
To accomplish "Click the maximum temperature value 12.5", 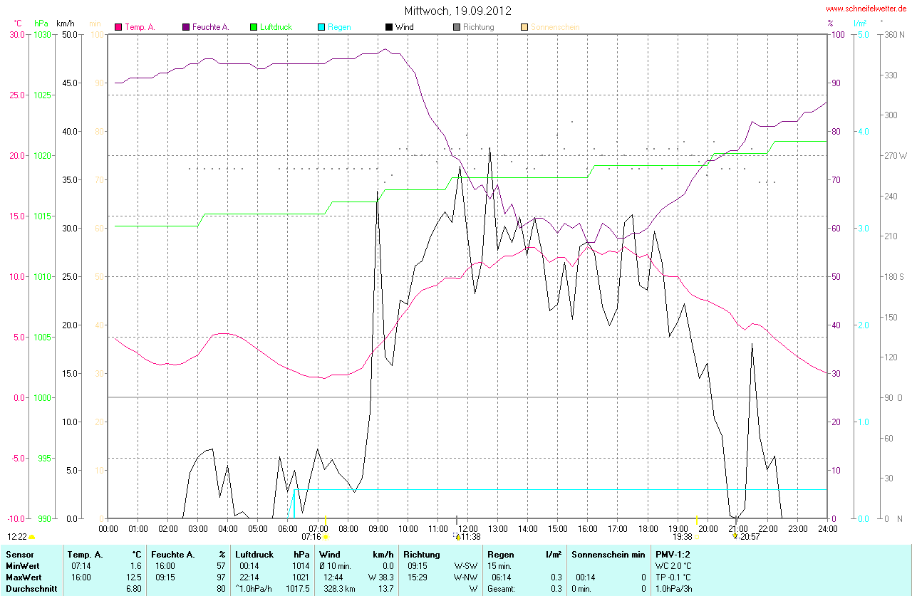I will (134, 577).
